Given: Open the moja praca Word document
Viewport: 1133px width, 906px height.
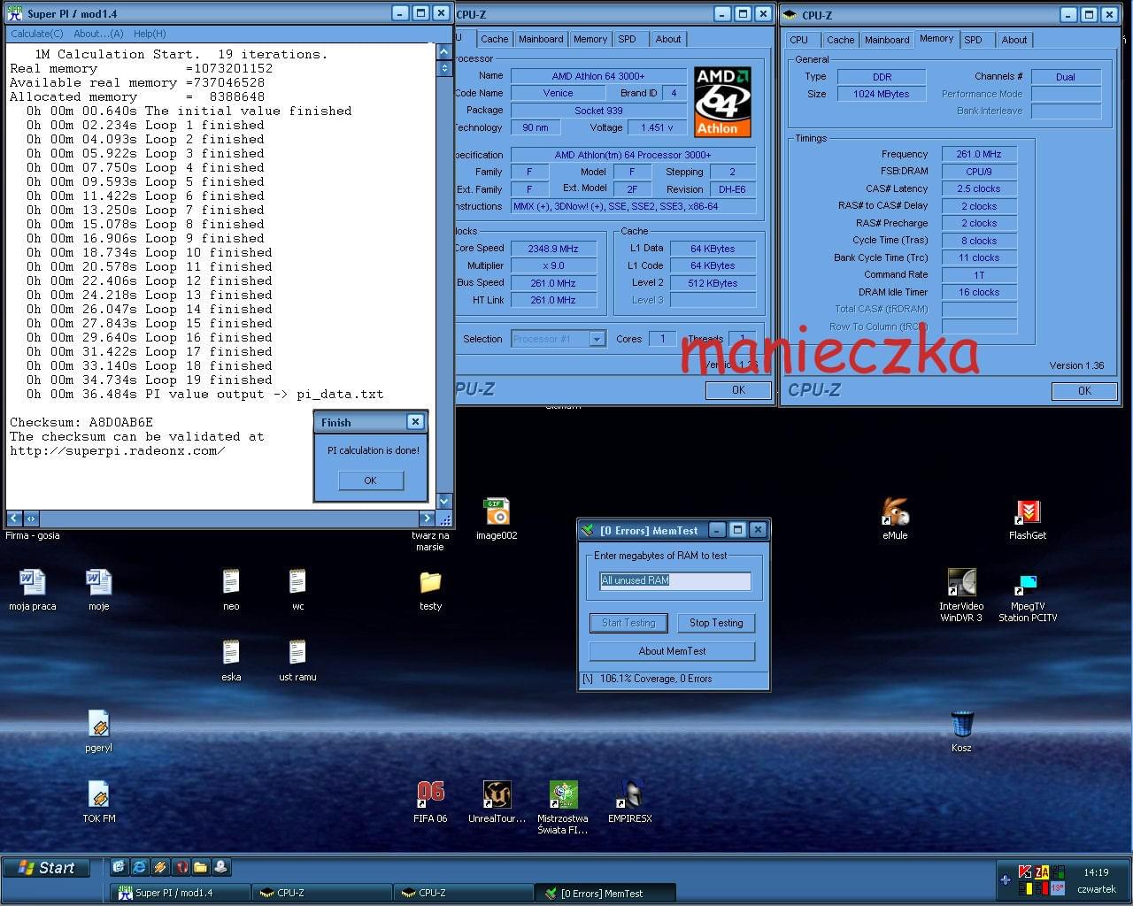Looking at the screenshot, I should tap(32, 588).
